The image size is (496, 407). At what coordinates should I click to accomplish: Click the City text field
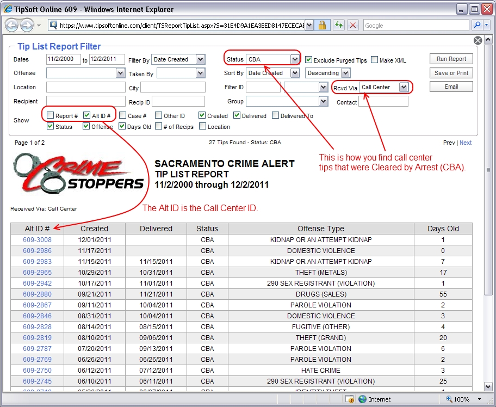[x=173, y=88]
